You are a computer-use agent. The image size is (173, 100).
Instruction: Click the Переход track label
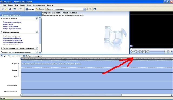pos(14,70)
